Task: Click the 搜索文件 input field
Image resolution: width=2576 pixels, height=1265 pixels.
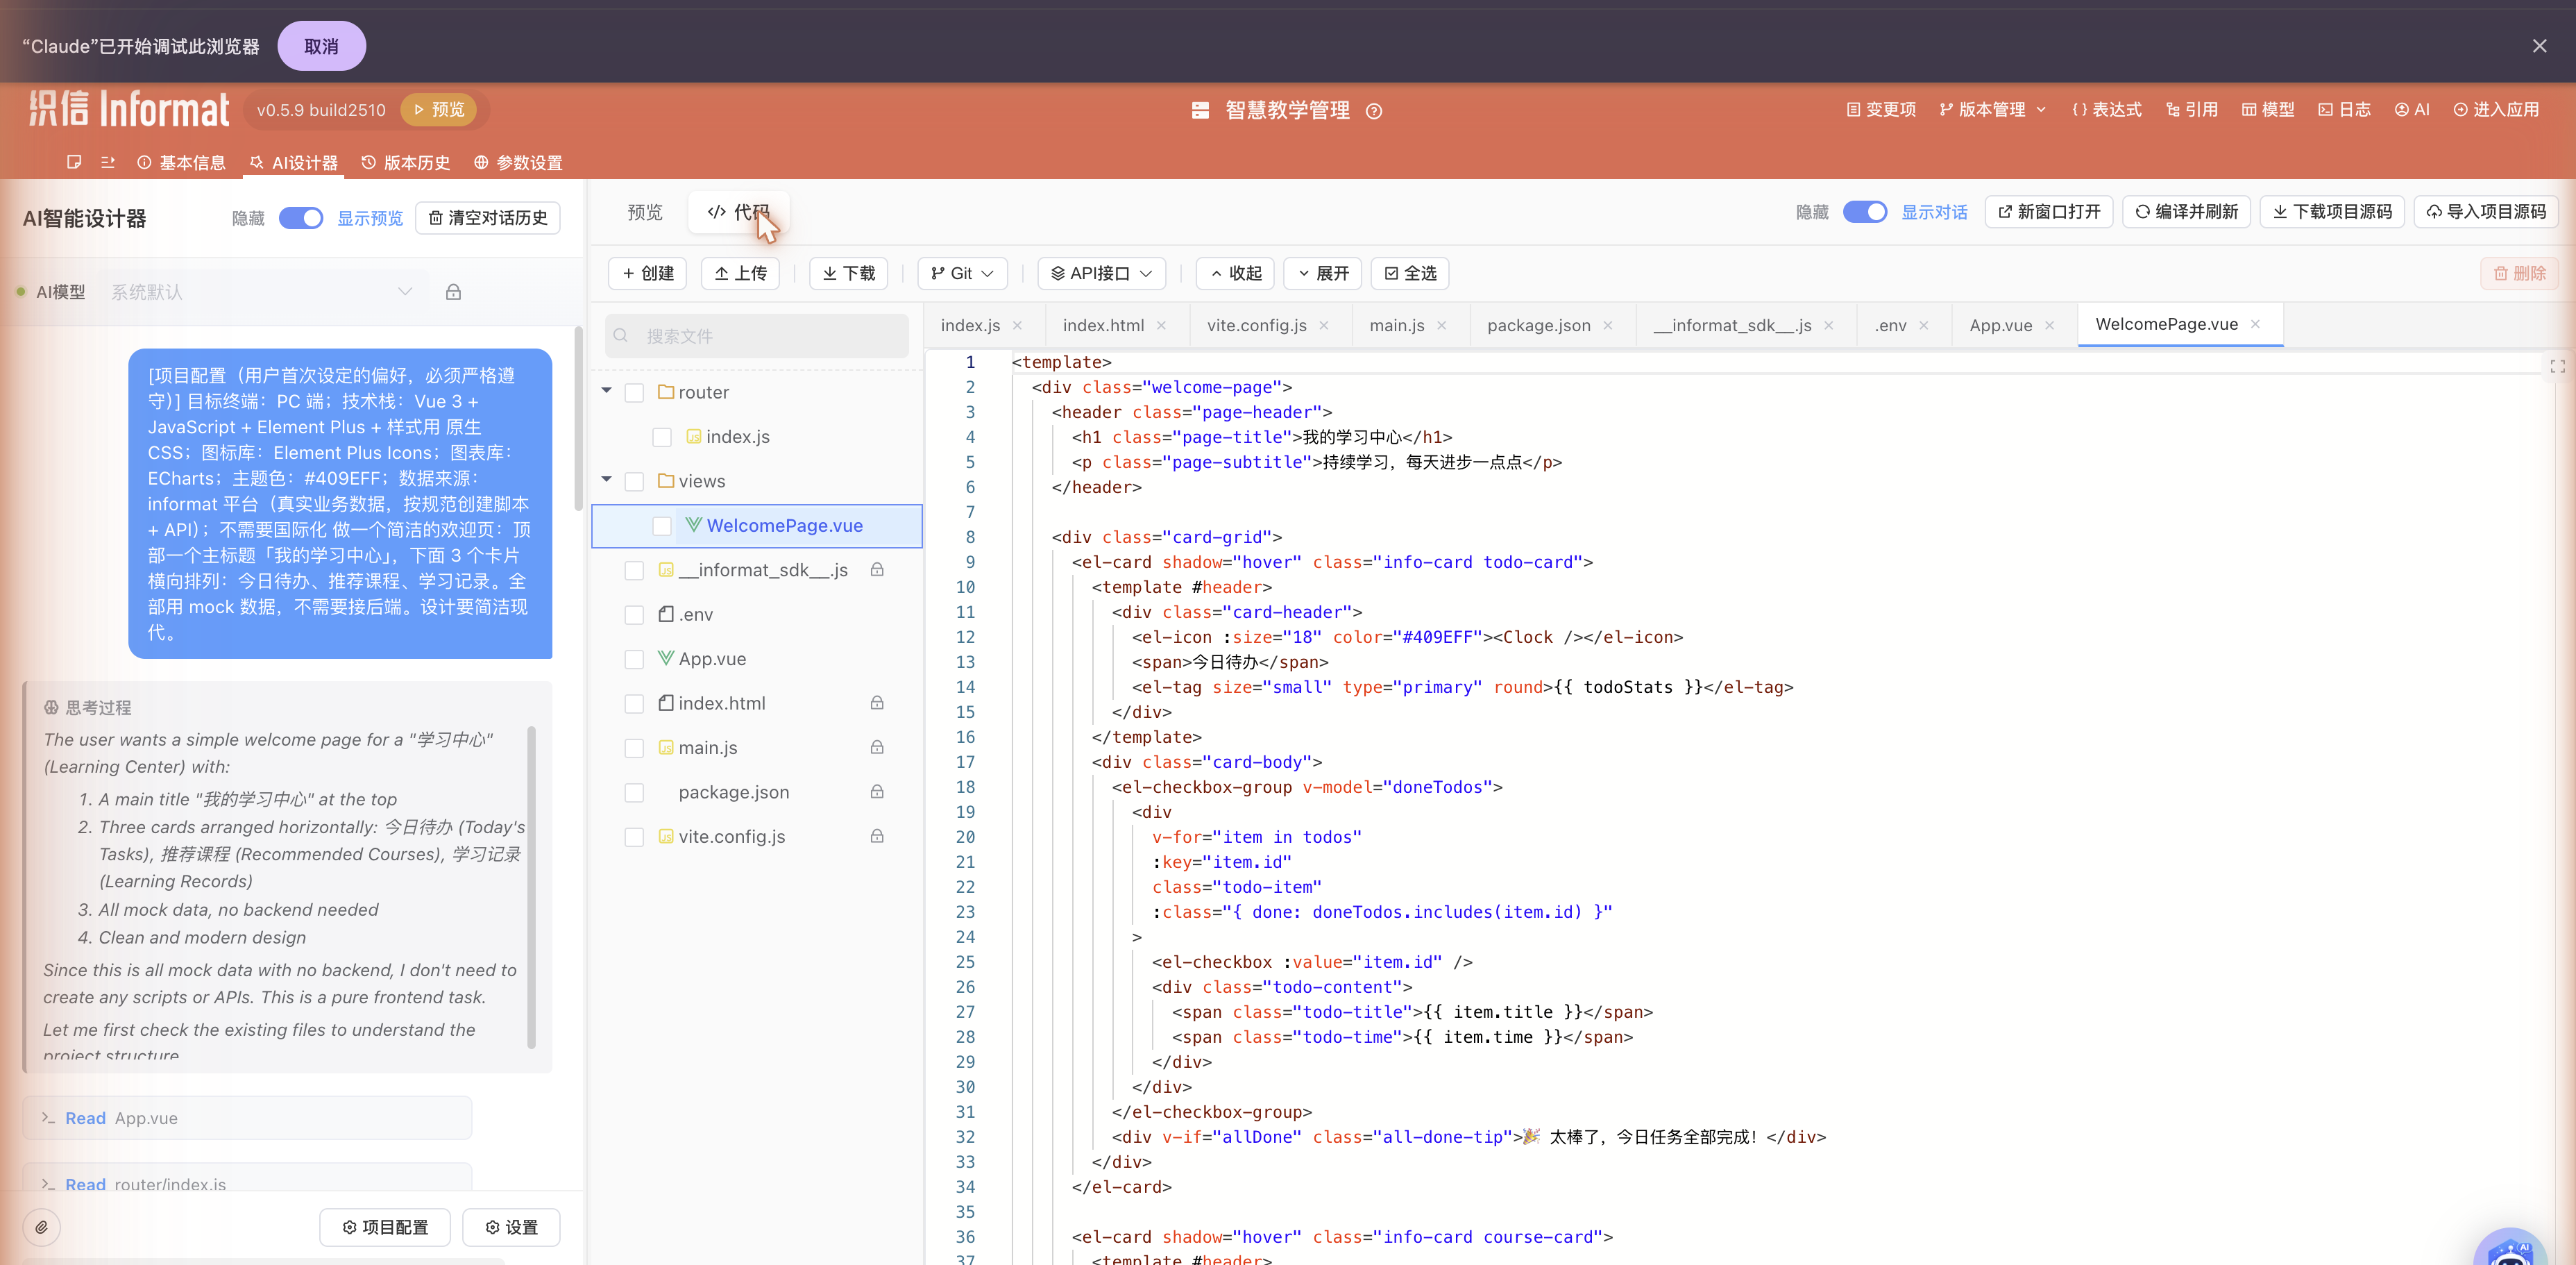Action: 757,336
